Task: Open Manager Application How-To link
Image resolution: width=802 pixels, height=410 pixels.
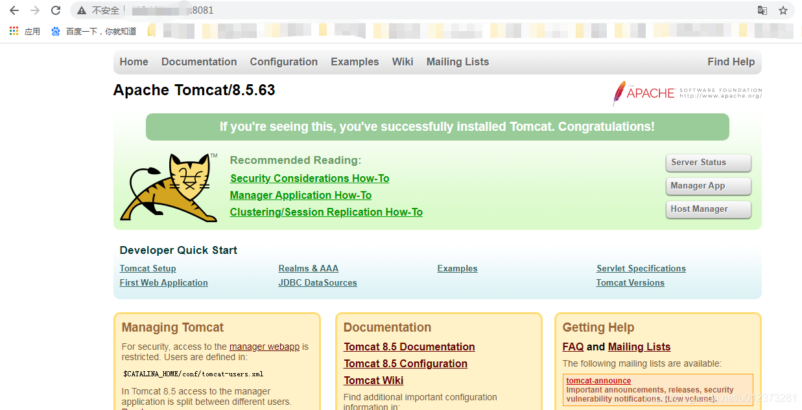Action: tap(301, 196)
